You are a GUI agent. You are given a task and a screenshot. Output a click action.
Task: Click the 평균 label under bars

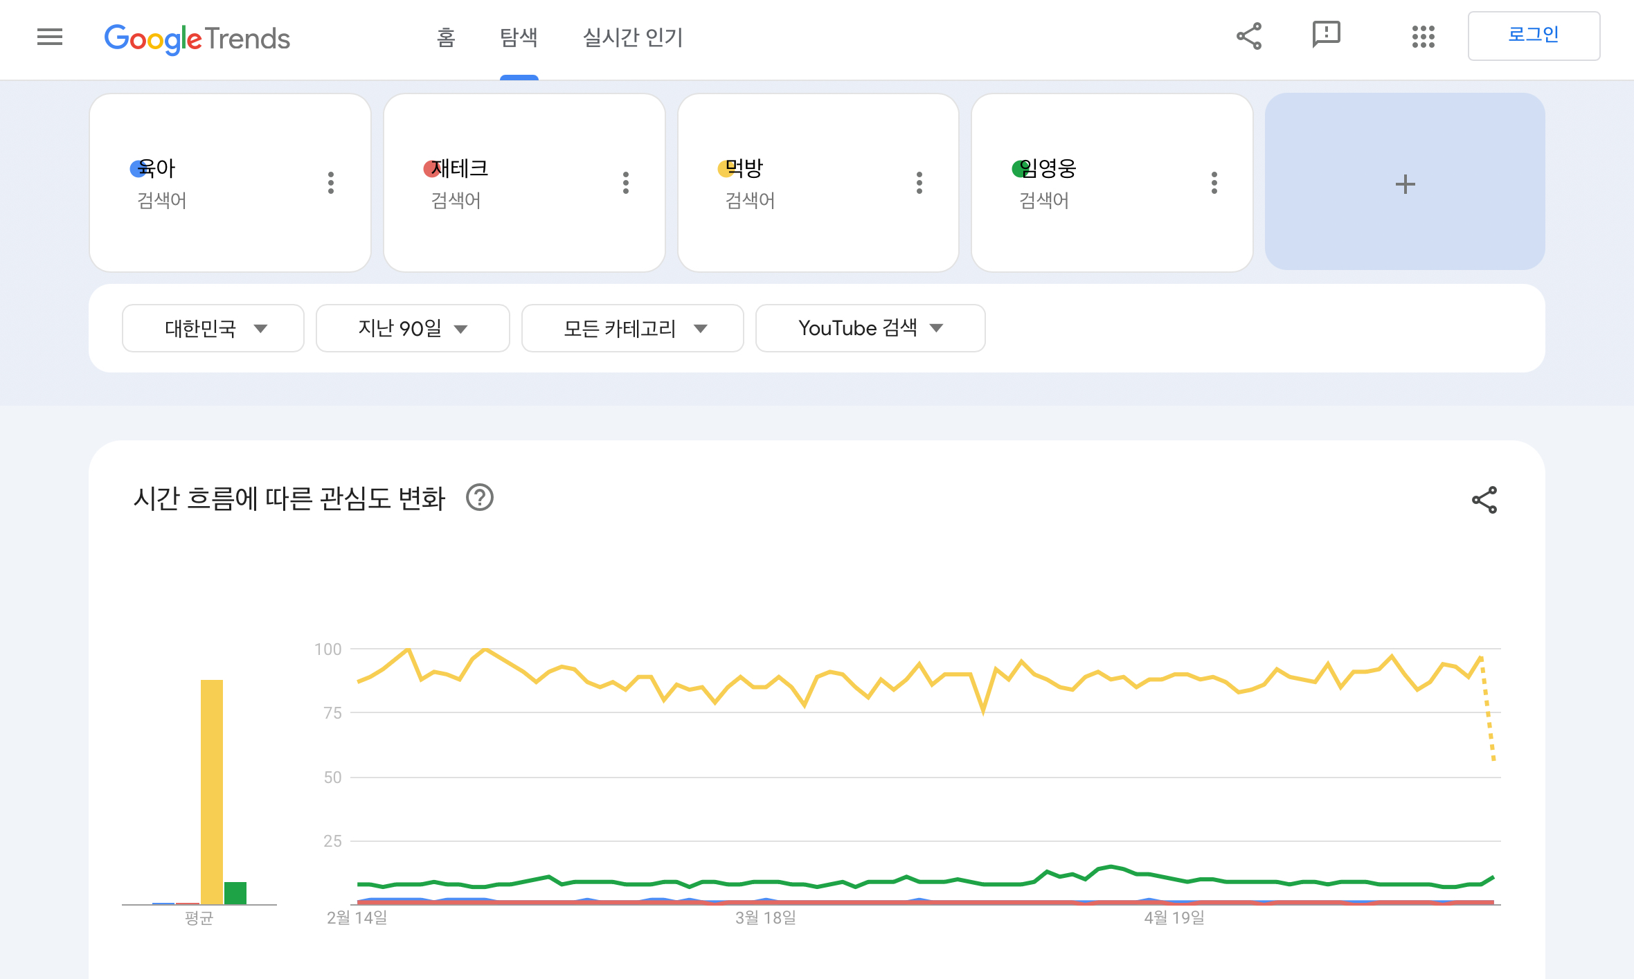(x=199, y=919)
